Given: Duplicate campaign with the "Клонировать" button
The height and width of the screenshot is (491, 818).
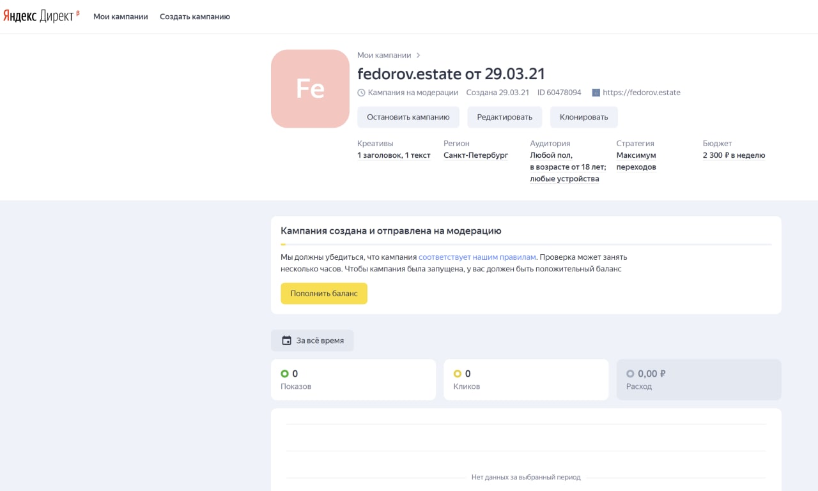Looking at the screenshot, I should 584,117.
